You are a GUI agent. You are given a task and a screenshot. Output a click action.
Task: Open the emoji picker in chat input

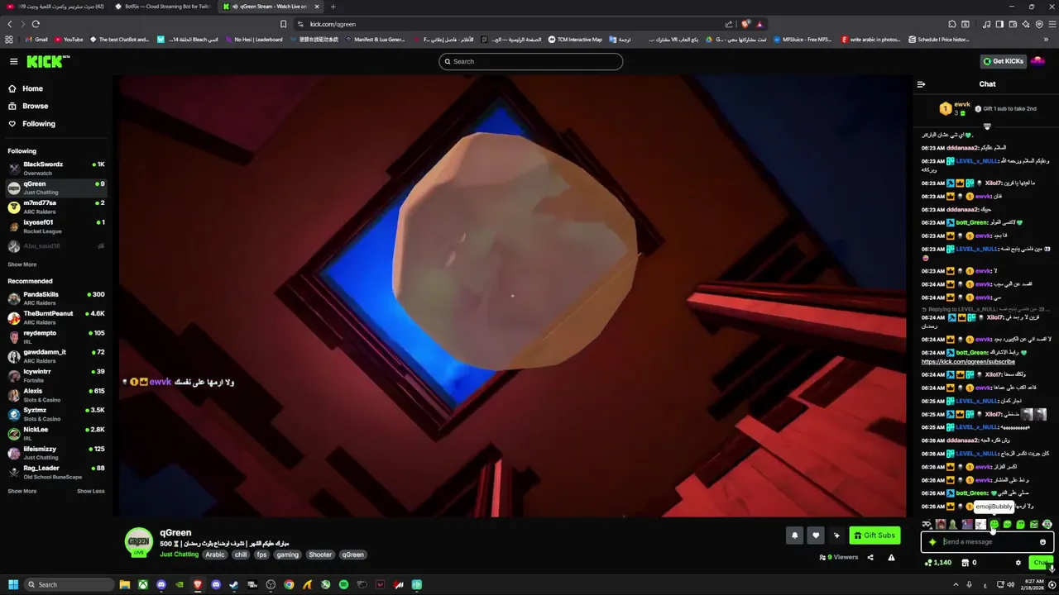click(x=1042, y=542)
